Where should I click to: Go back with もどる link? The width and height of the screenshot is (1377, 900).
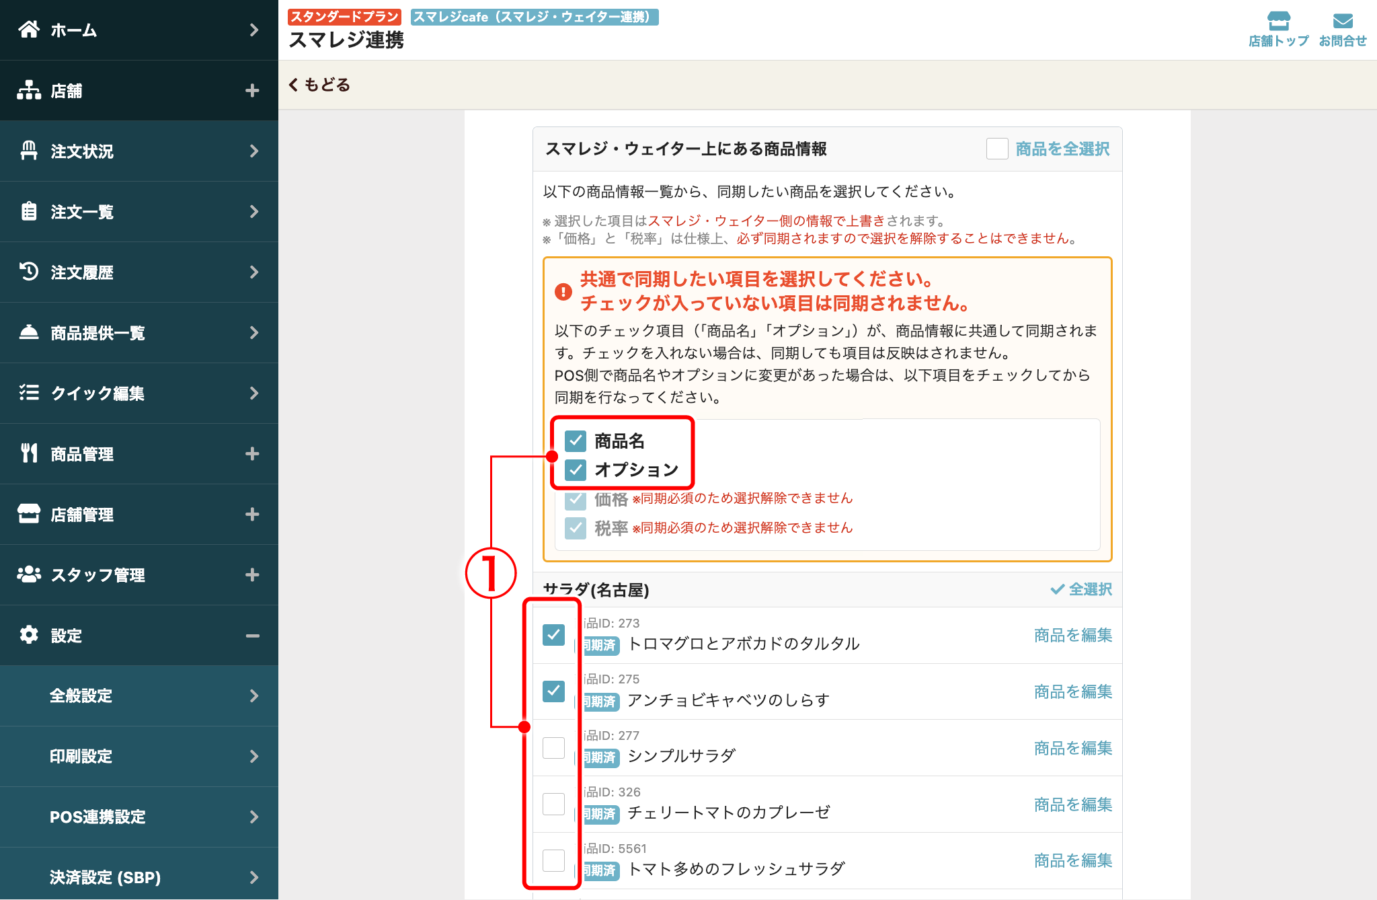(320, 85)
